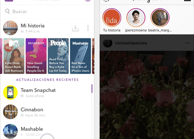Click the Team Snapchat name label
The width and height of the screenshot is (194, 139).
coord(38,90)
